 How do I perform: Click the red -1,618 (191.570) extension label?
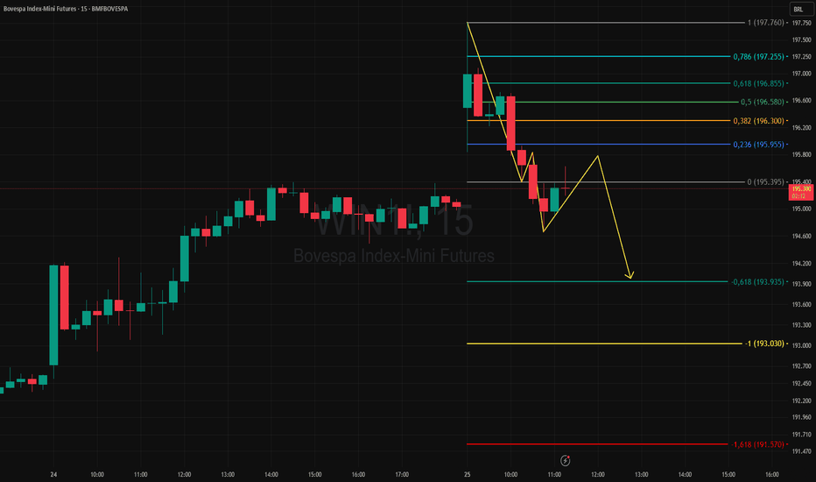point(757,444)
